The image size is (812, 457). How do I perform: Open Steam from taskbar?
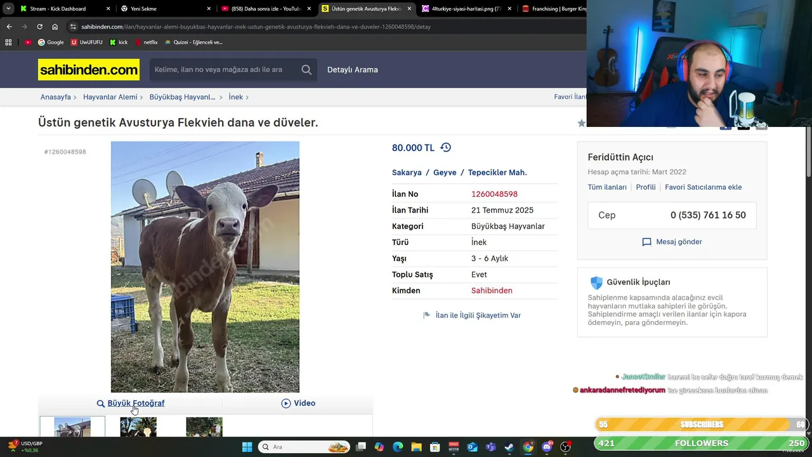[x=509, y=447]
